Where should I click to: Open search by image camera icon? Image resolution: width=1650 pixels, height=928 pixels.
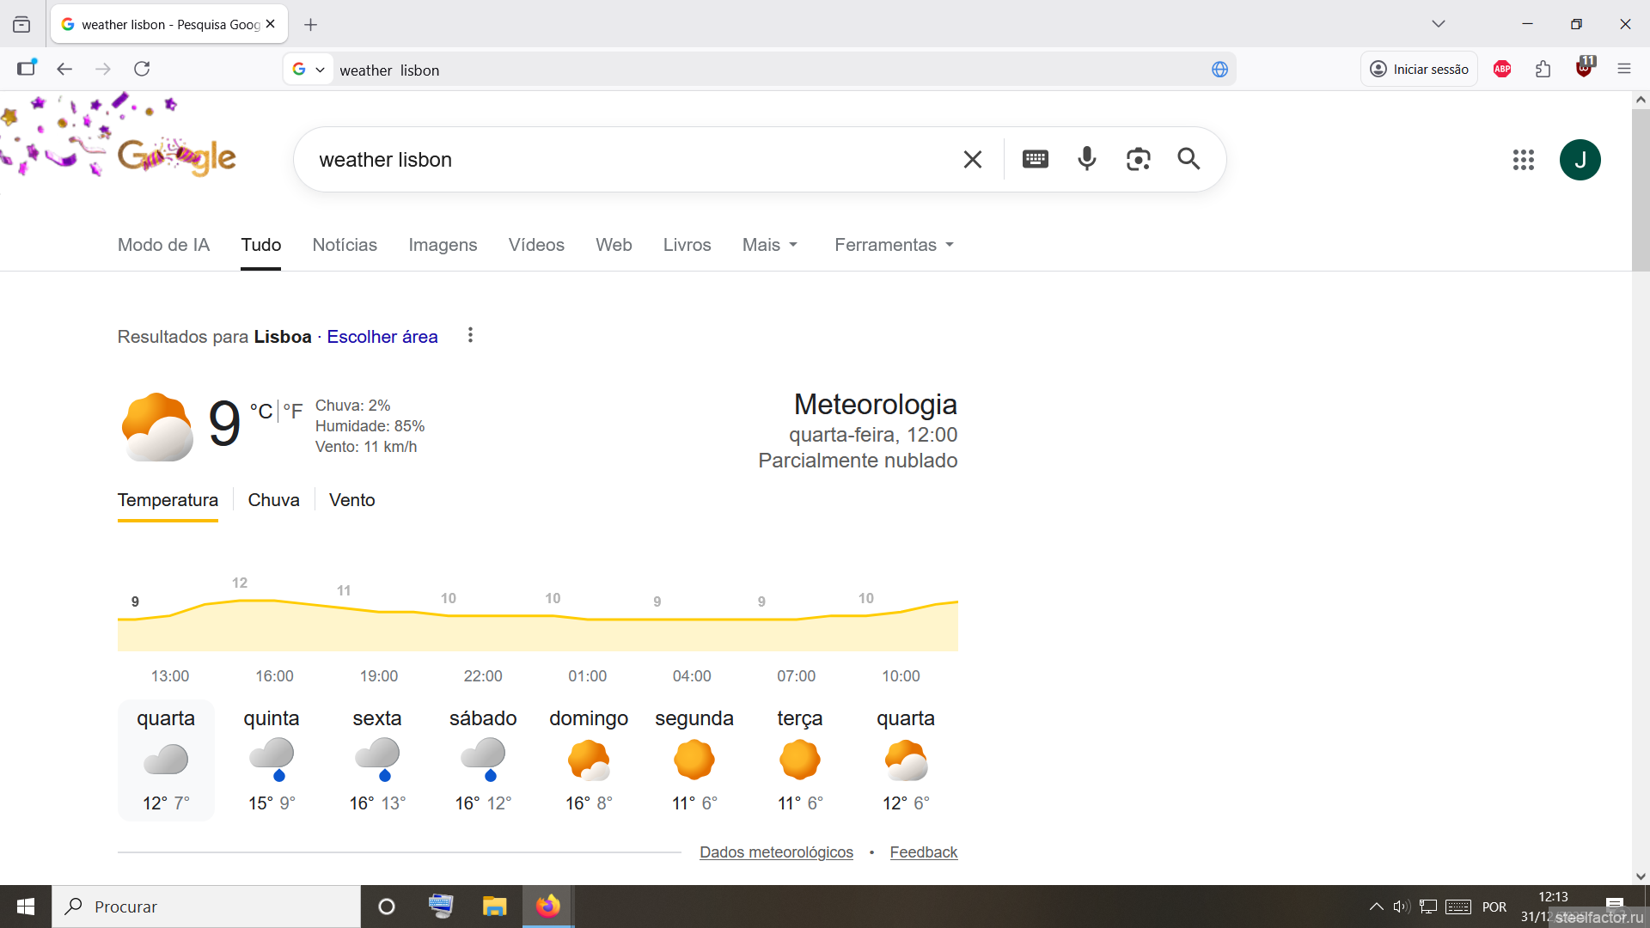coord(1138,159)
